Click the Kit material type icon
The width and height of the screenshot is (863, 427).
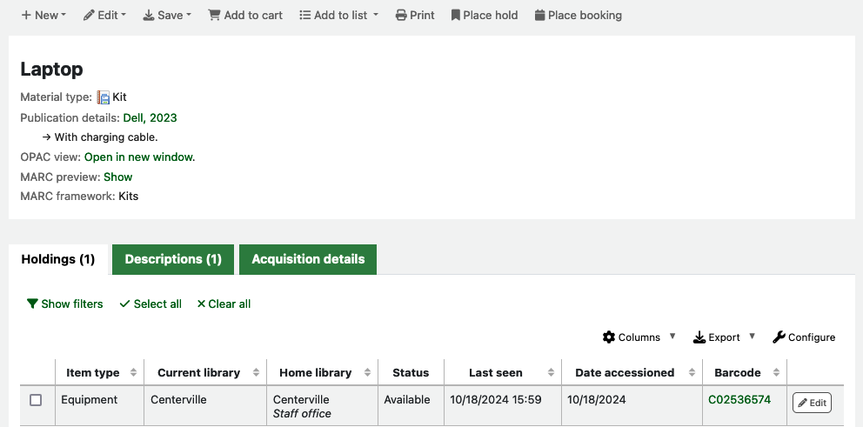(x=104, y=97)
